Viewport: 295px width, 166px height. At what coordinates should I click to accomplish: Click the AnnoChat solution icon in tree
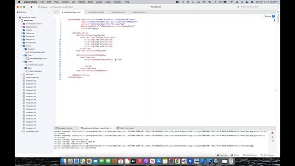(x=20, y=18)
